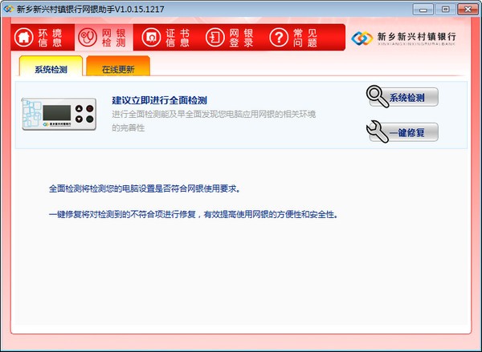Click the 新乡新兴村镇银行 logo
The height and width of the screenshot is (352, 482).
point(403,38)
